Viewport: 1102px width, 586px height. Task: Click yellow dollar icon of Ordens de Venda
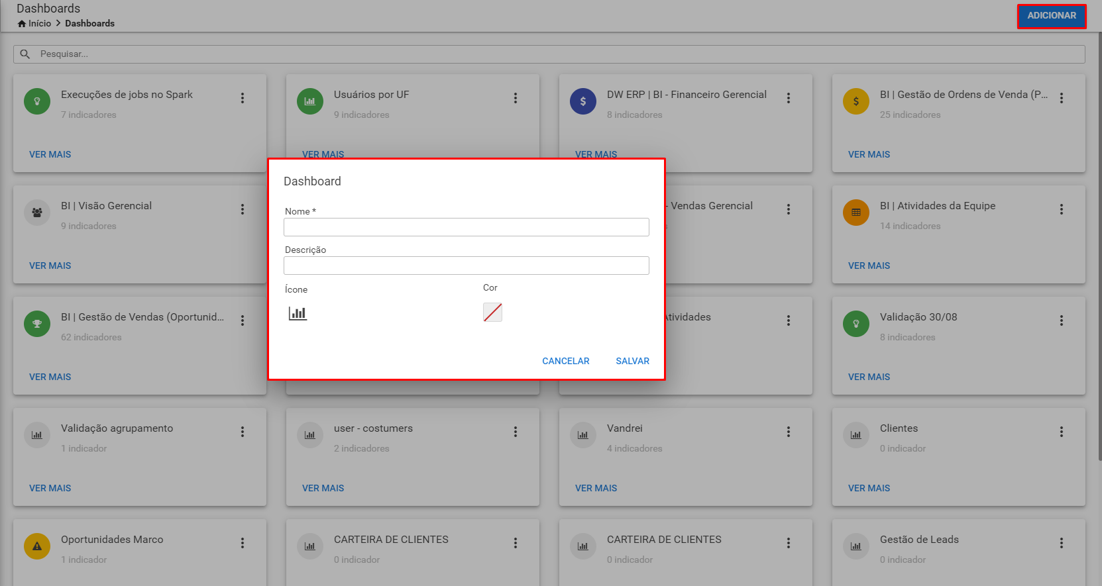[856, 101]
